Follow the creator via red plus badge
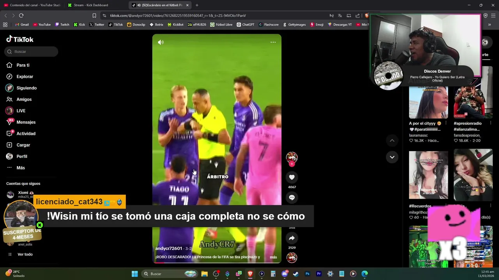This screenshot has height=280, width=499. coord(292,164)
